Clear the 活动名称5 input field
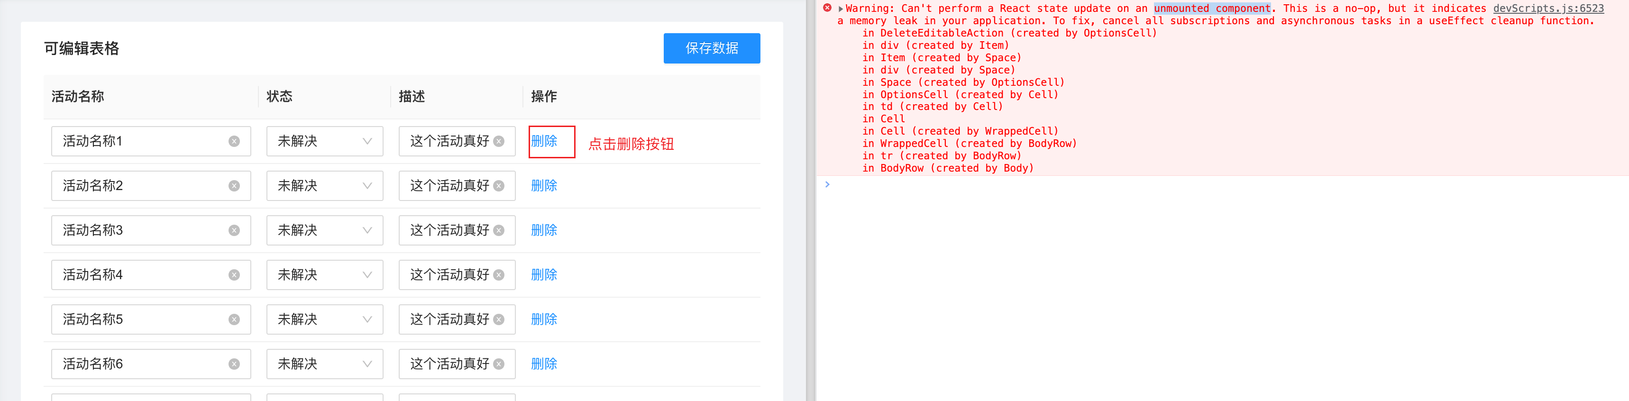Image resolution: width=1629 pixels, height=401 pixels. (x=234, y=319)
